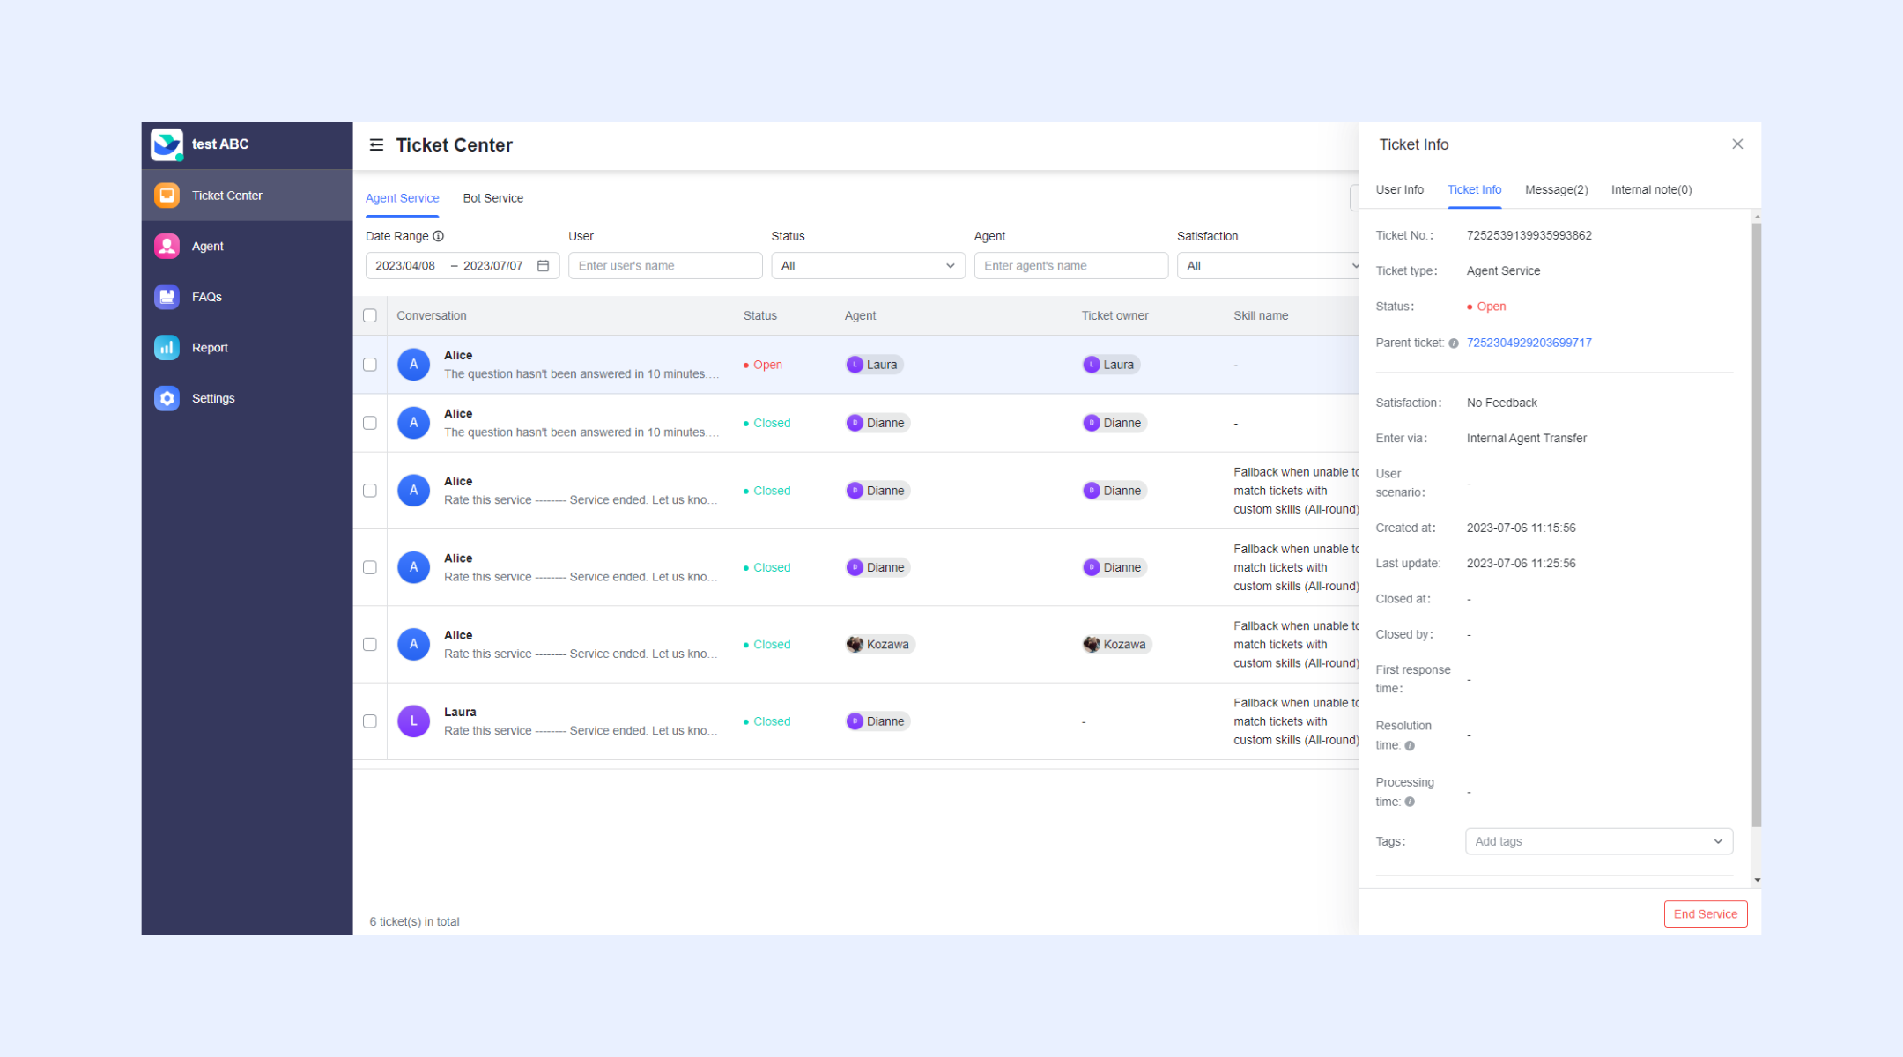Viewport: 1903px width, 1057px height.
Task: Open the Satisfaction filter dropdown
Action: tap(1269, 266)
